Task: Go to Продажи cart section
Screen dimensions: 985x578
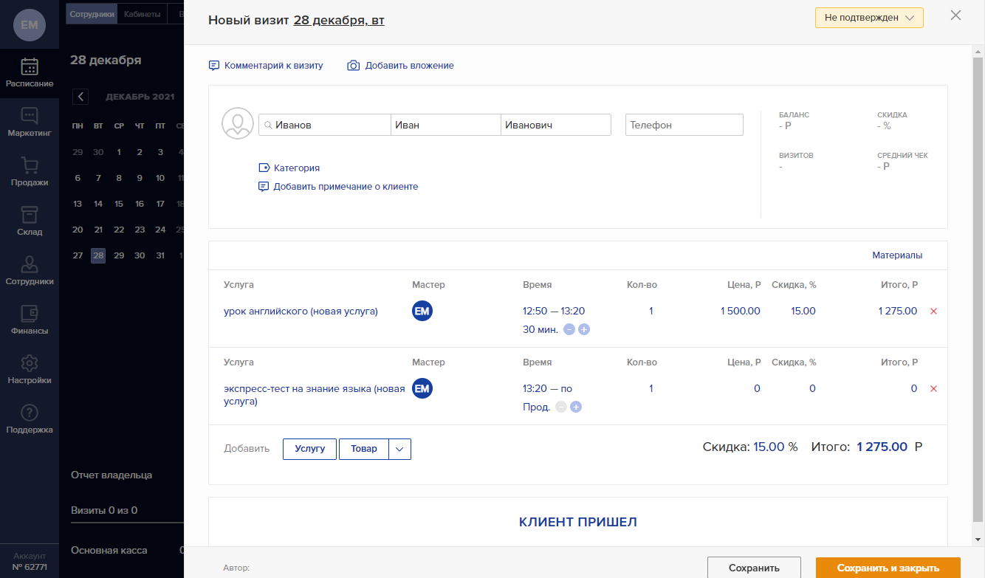Action: click(x=30, y=172)
